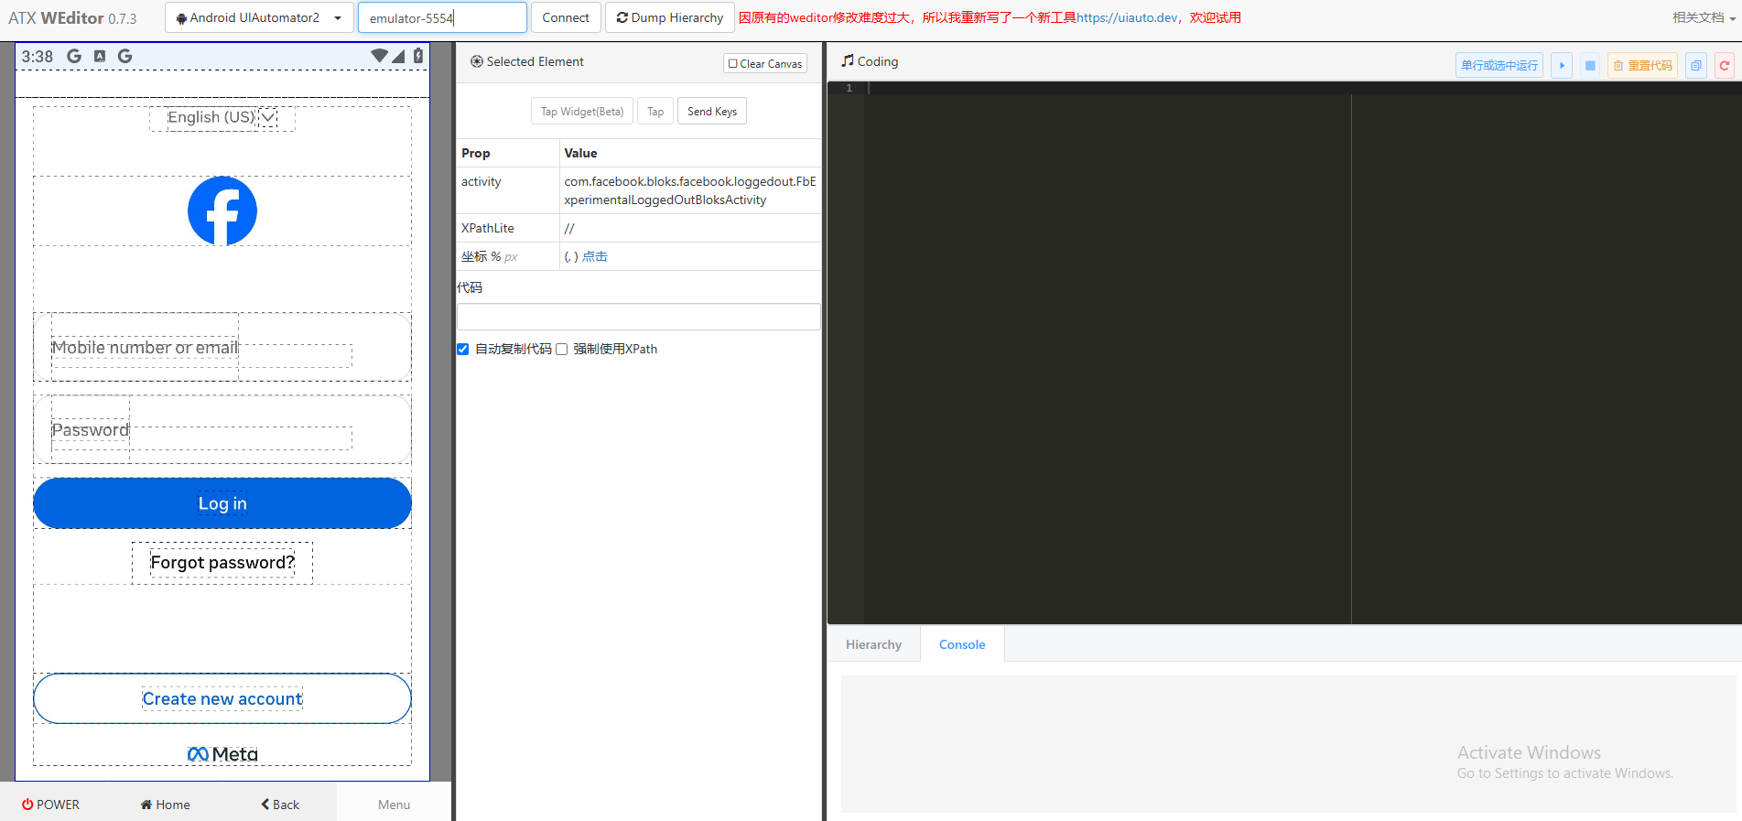Toggle the auto-copy code checkbox
The width and height of the screenshot is (1742, 821).
(463, 349)
